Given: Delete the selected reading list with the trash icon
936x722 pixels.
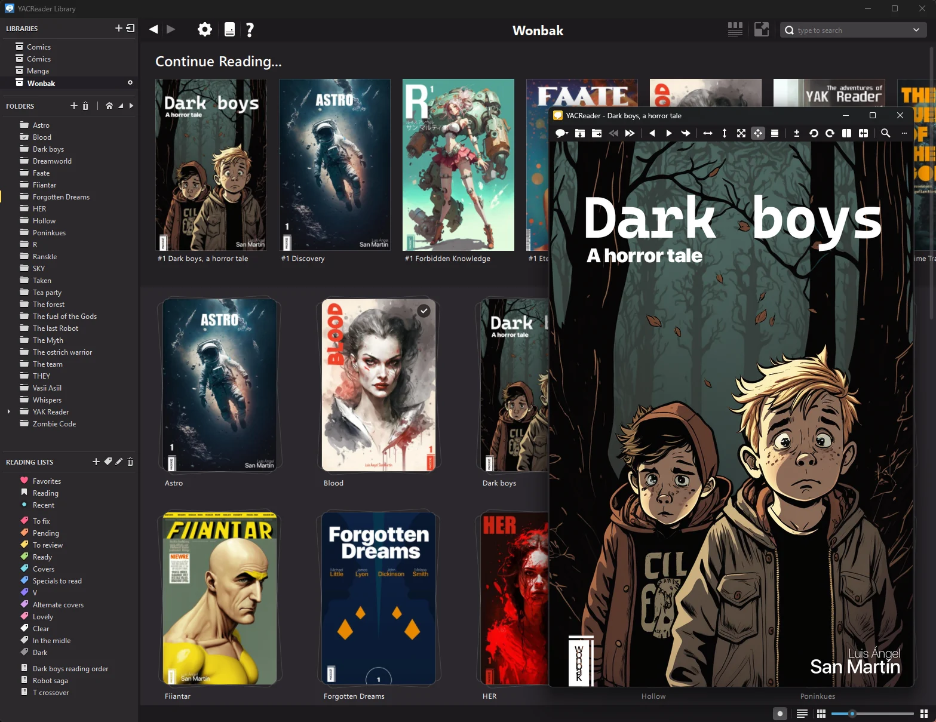Looking at the screenshot, I should click(x=130, y=462).
